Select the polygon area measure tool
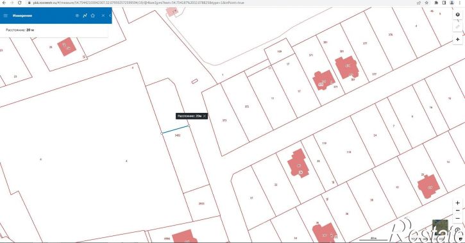 pos(93,15)
